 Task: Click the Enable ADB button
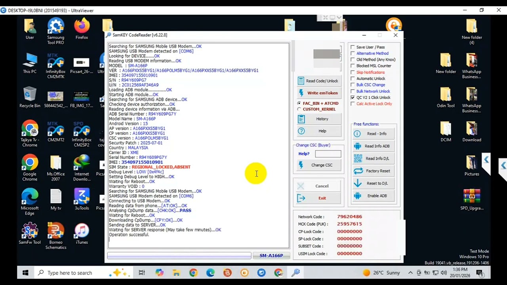(374, 196)
